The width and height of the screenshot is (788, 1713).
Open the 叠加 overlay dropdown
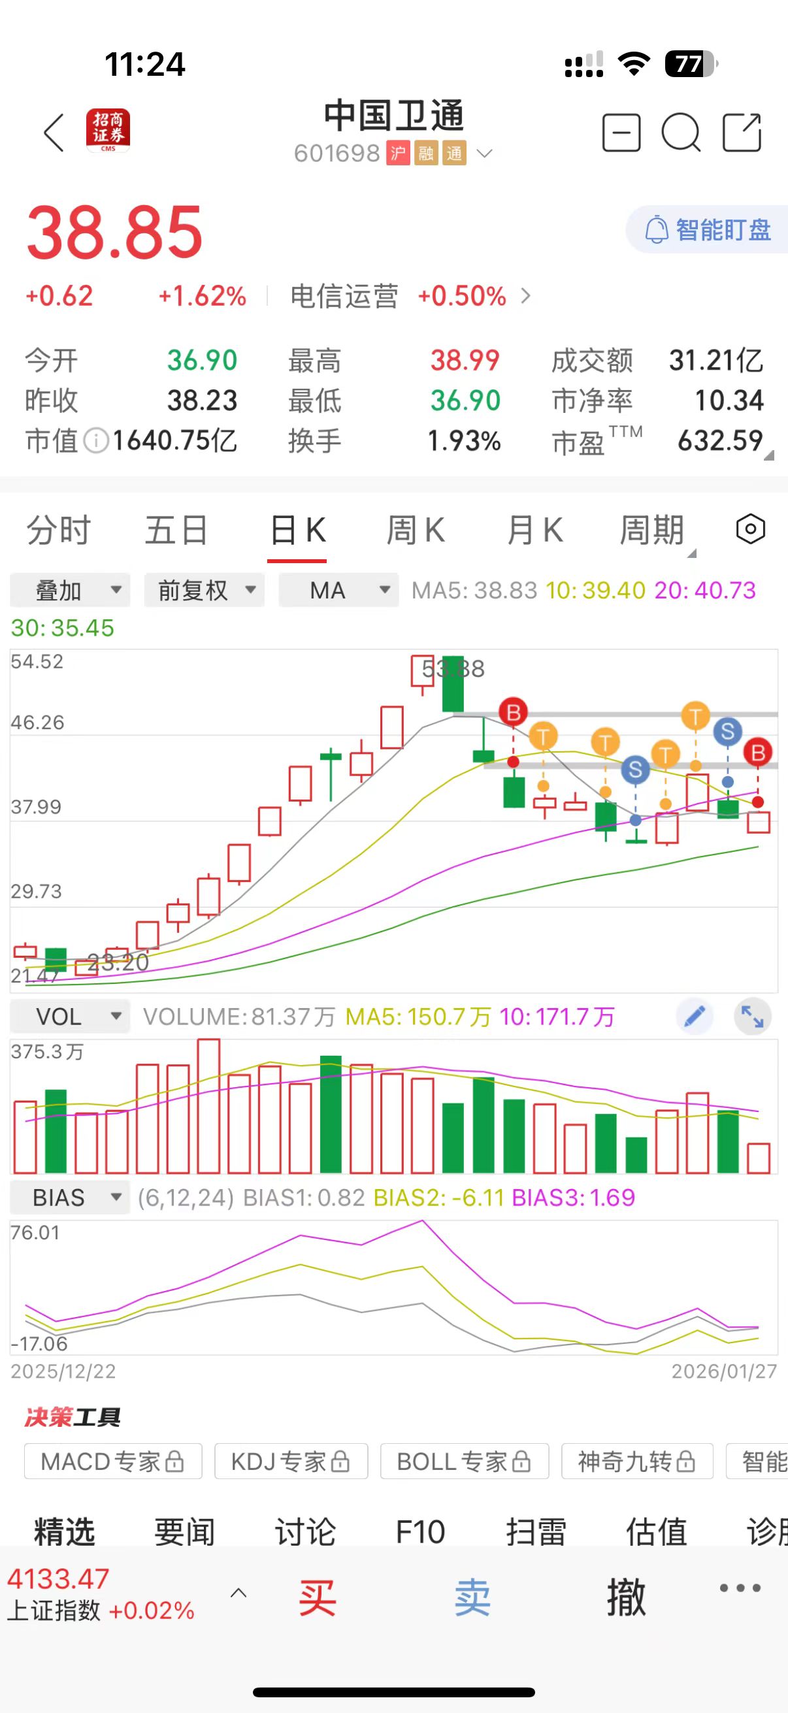[70, 590]
